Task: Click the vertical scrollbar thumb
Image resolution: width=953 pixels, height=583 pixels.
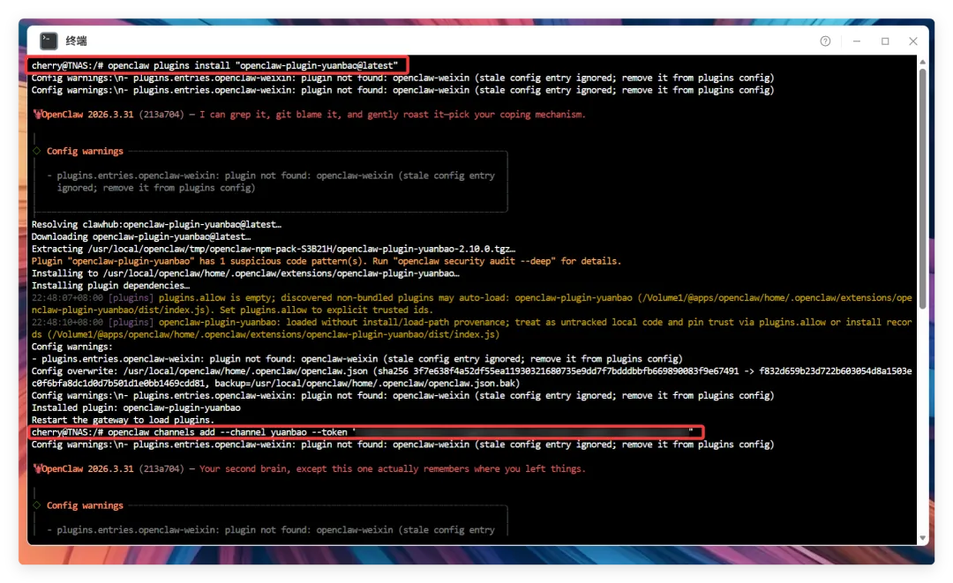Action: pyautogui.click(x=923, y=188)
